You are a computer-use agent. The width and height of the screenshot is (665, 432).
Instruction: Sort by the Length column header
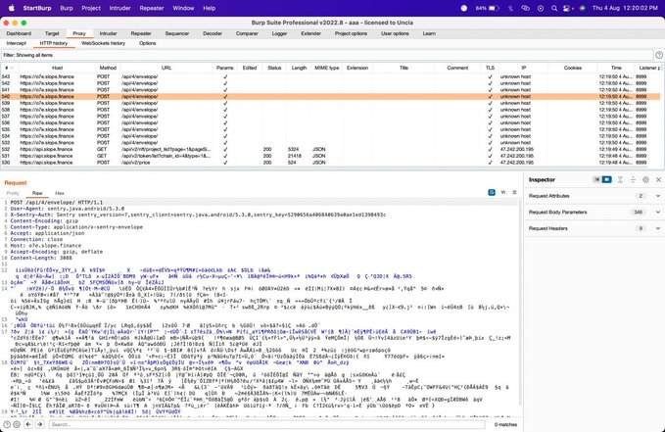[299, 68]
